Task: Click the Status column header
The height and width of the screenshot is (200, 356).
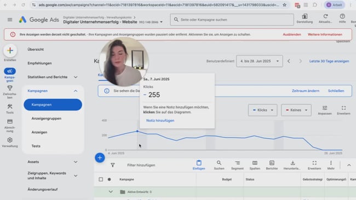Action: tap(250, 179)
